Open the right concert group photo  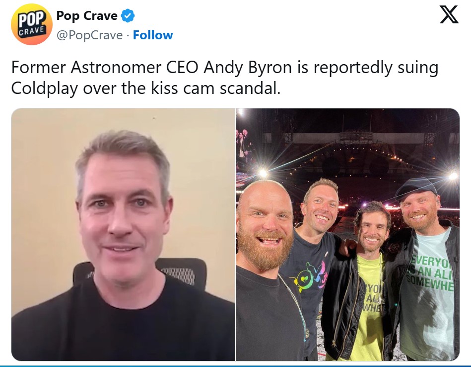click(348, 234)
